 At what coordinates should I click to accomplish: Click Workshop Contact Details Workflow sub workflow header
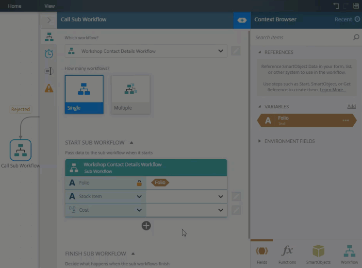click(146, 167)
